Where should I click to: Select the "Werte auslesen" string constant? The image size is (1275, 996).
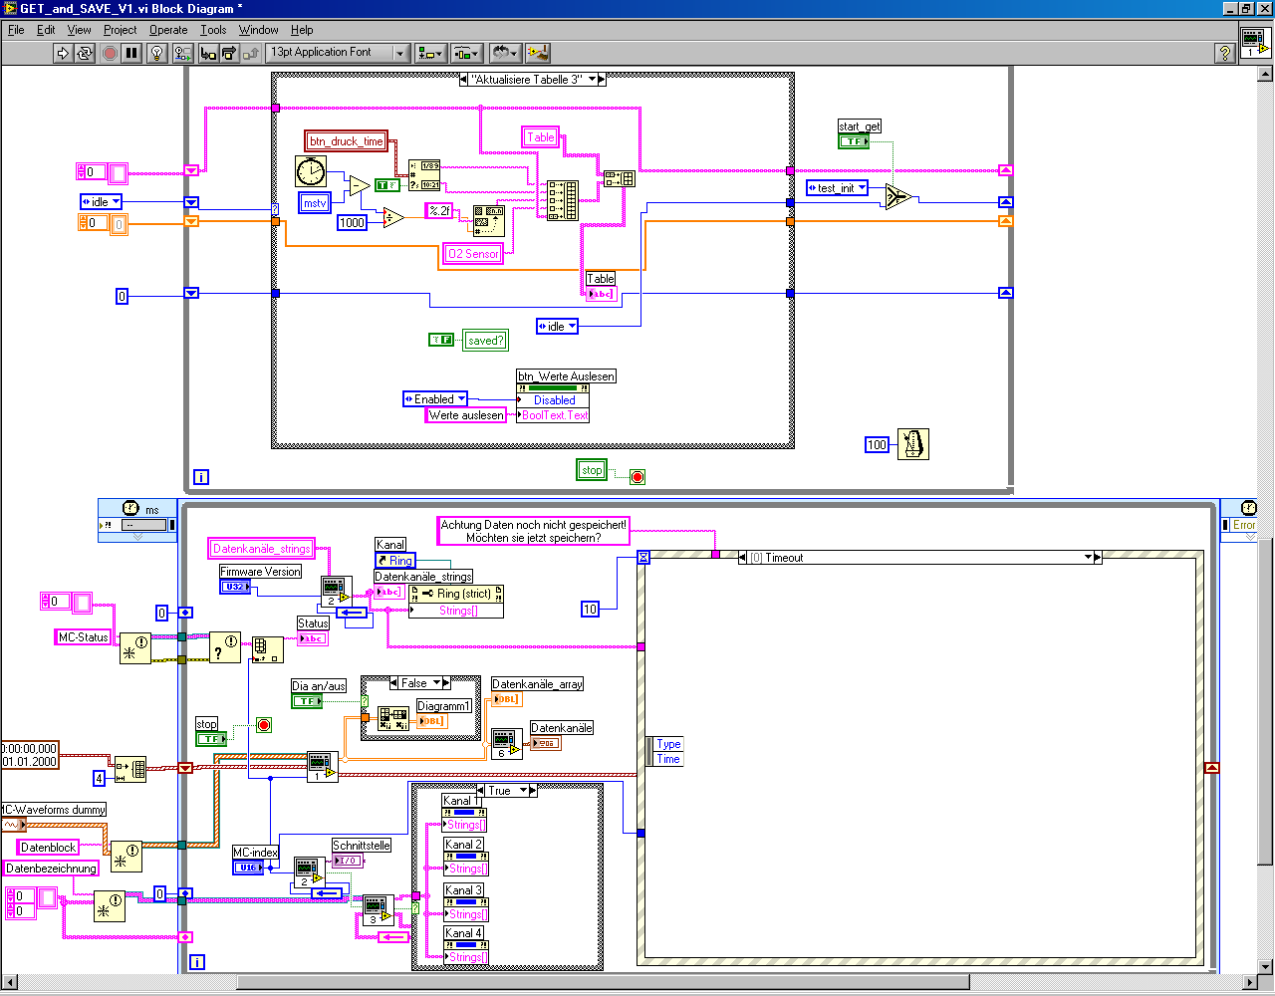(x=466, y=415)
